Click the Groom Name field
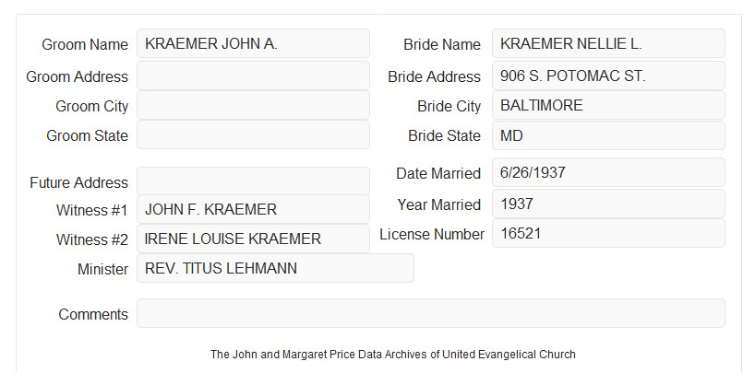743x373 pixels. click(x=253, y=43)
